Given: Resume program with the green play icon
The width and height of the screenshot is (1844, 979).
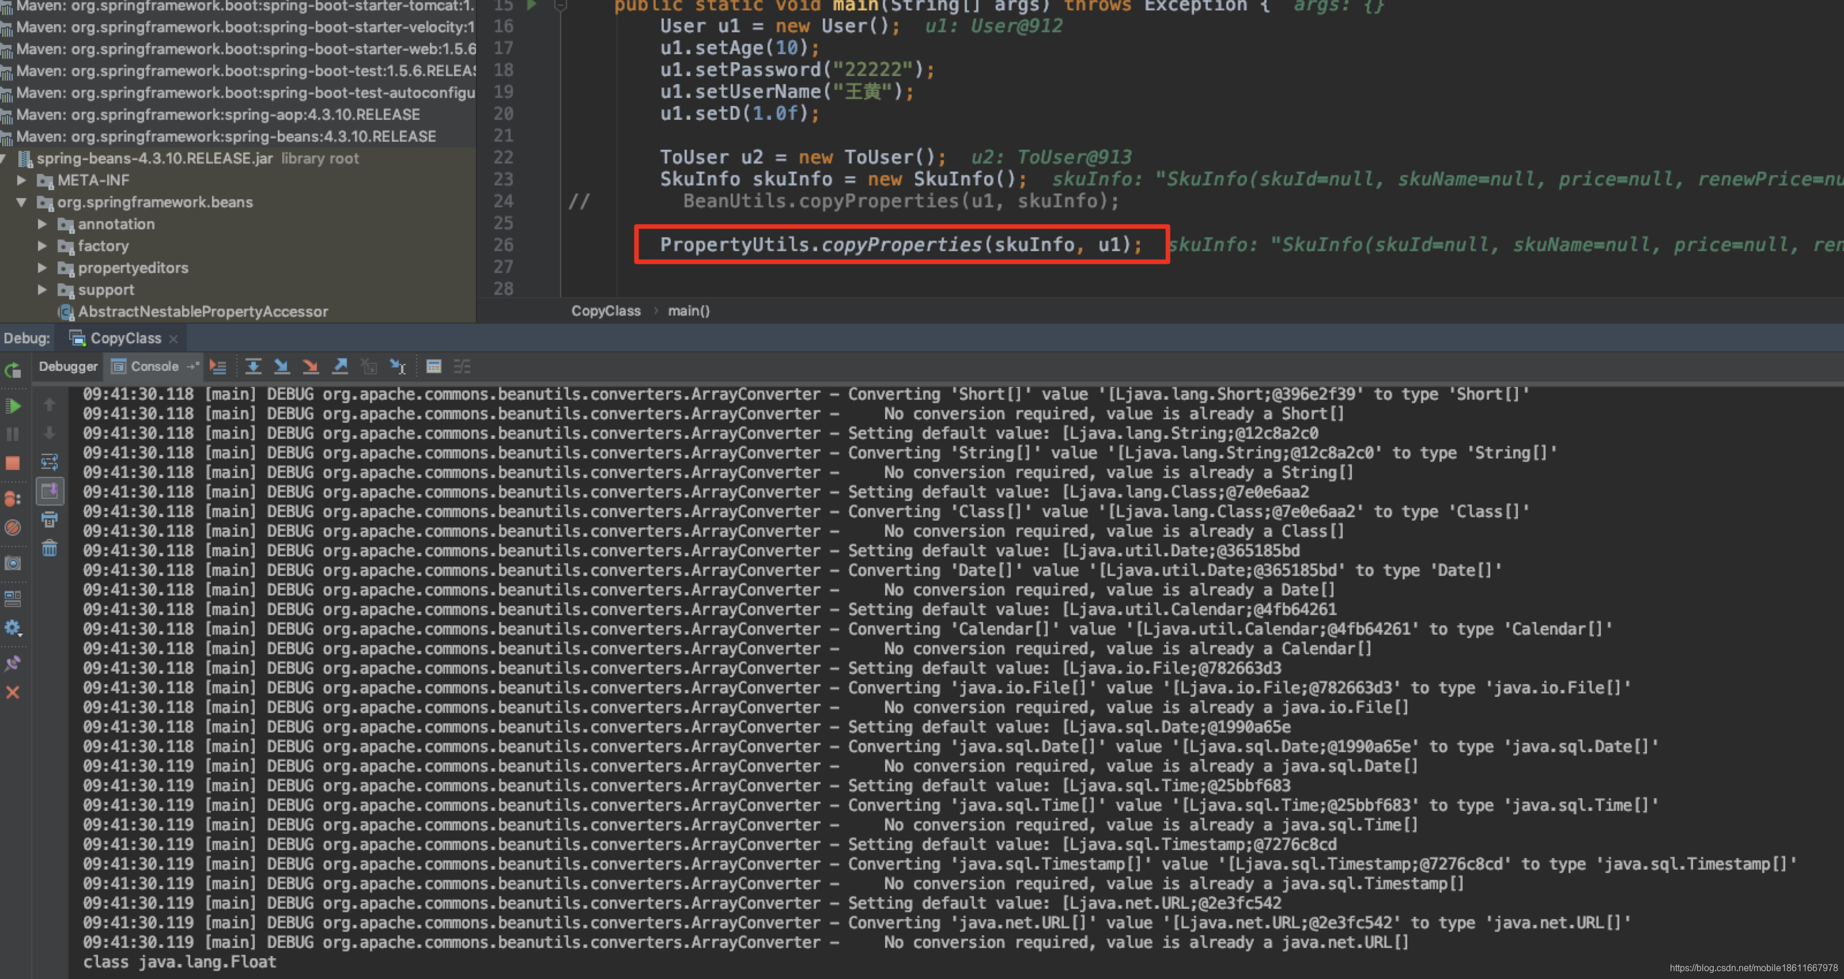Looking at the screenshot, I should [x=13, y=407].
